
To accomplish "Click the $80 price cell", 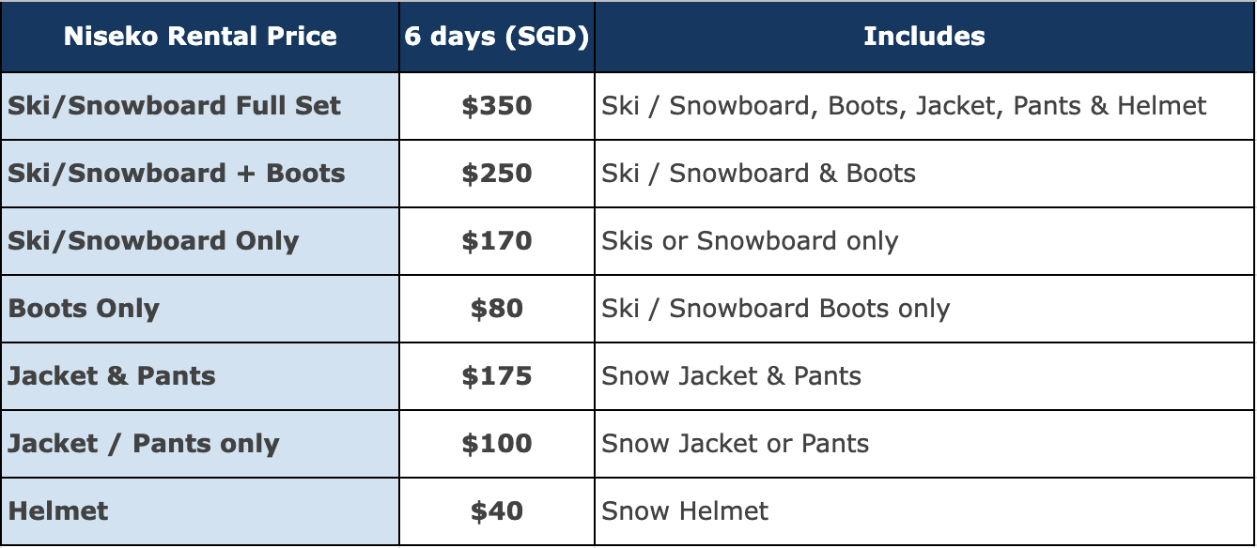I will 497,309.
